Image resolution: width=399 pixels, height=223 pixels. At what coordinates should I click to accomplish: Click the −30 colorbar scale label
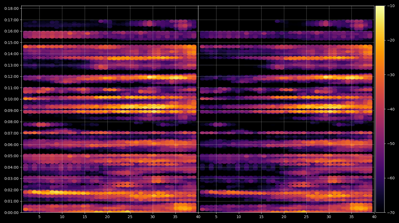391,75
